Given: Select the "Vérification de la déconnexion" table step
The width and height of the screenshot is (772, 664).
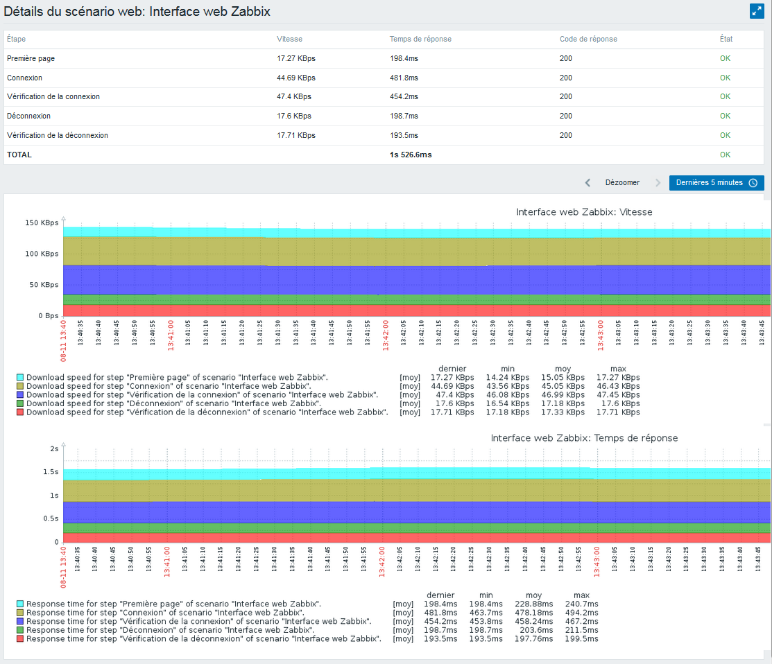Looking at the screenshot, I should click(x=58, y=135).
